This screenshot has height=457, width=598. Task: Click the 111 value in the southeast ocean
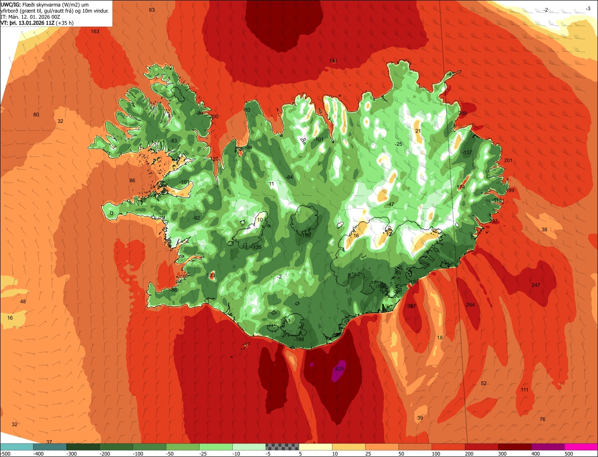(525, 390)
